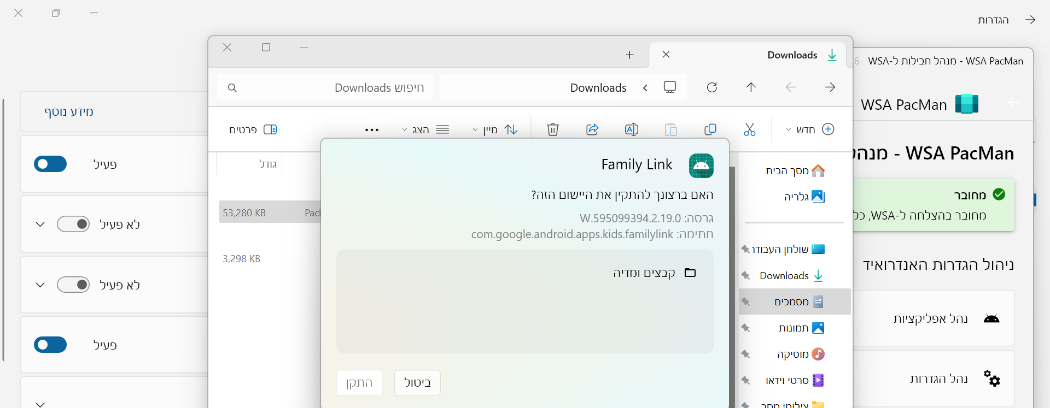
Task: Click the folder icon beside קבצים ומדיה permission
Action: [x=690, y=273]
